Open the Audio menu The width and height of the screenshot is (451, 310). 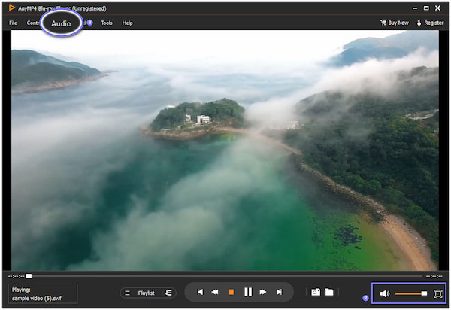pos(61,23)
